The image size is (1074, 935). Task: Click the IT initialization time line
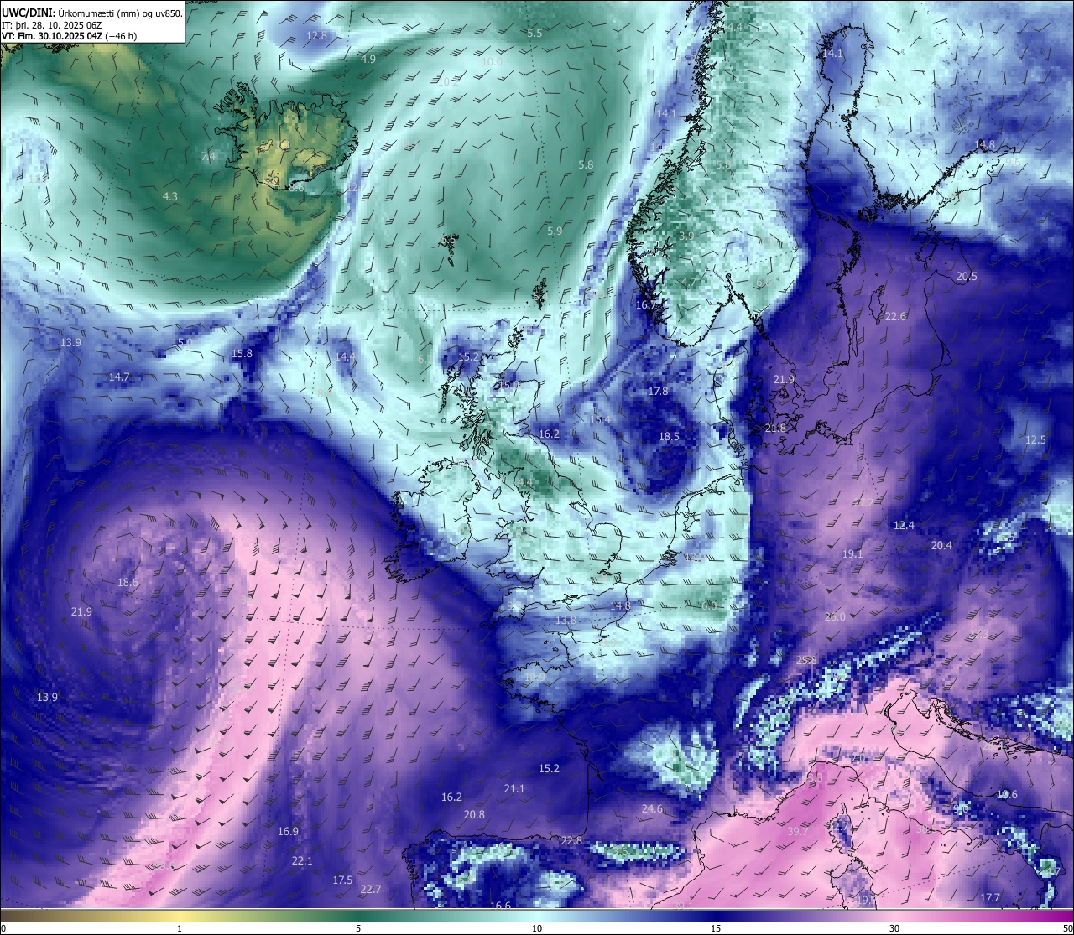tap(53, 25)
